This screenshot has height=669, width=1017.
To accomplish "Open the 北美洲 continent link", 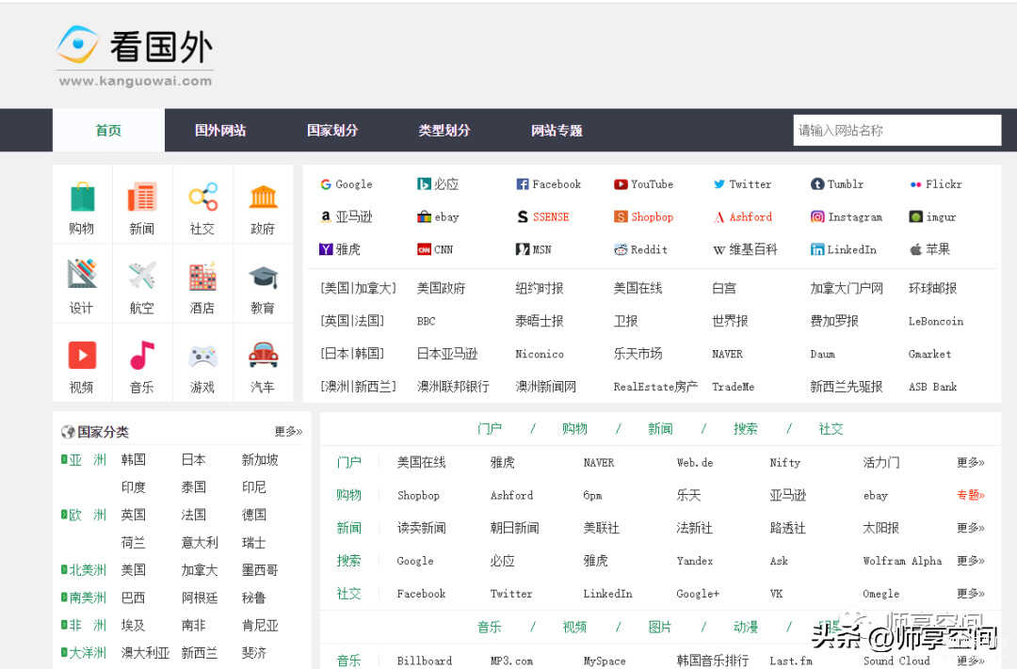I will click(88, 570).
